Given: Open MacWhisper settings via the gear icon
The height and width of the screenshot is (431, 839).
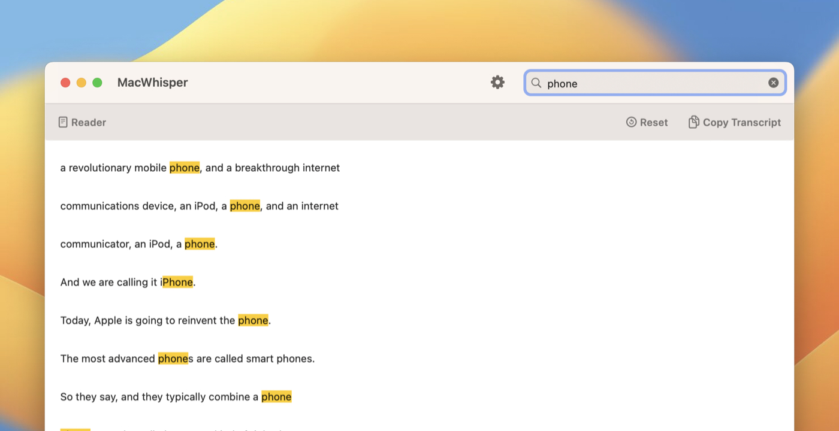Looking at the screenshot, I should point(497,82).
